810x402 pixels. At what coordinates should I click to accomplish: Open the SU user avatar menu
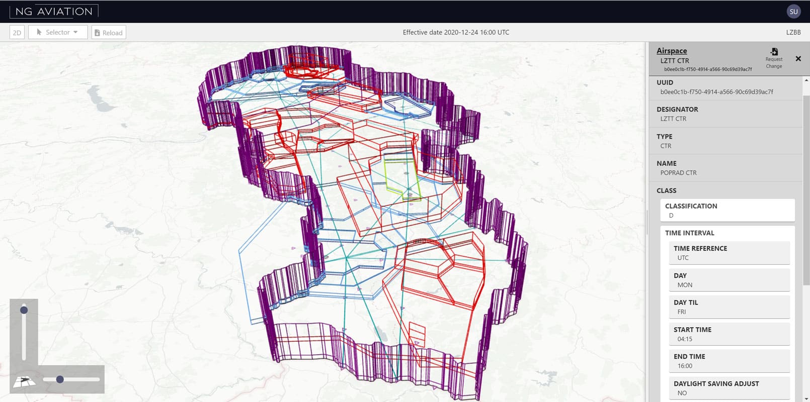[x=793, y=12]
